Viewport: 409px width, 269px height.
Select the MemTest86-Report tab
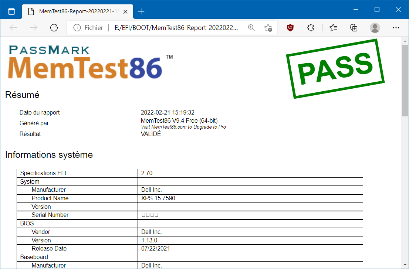point(77,12)
